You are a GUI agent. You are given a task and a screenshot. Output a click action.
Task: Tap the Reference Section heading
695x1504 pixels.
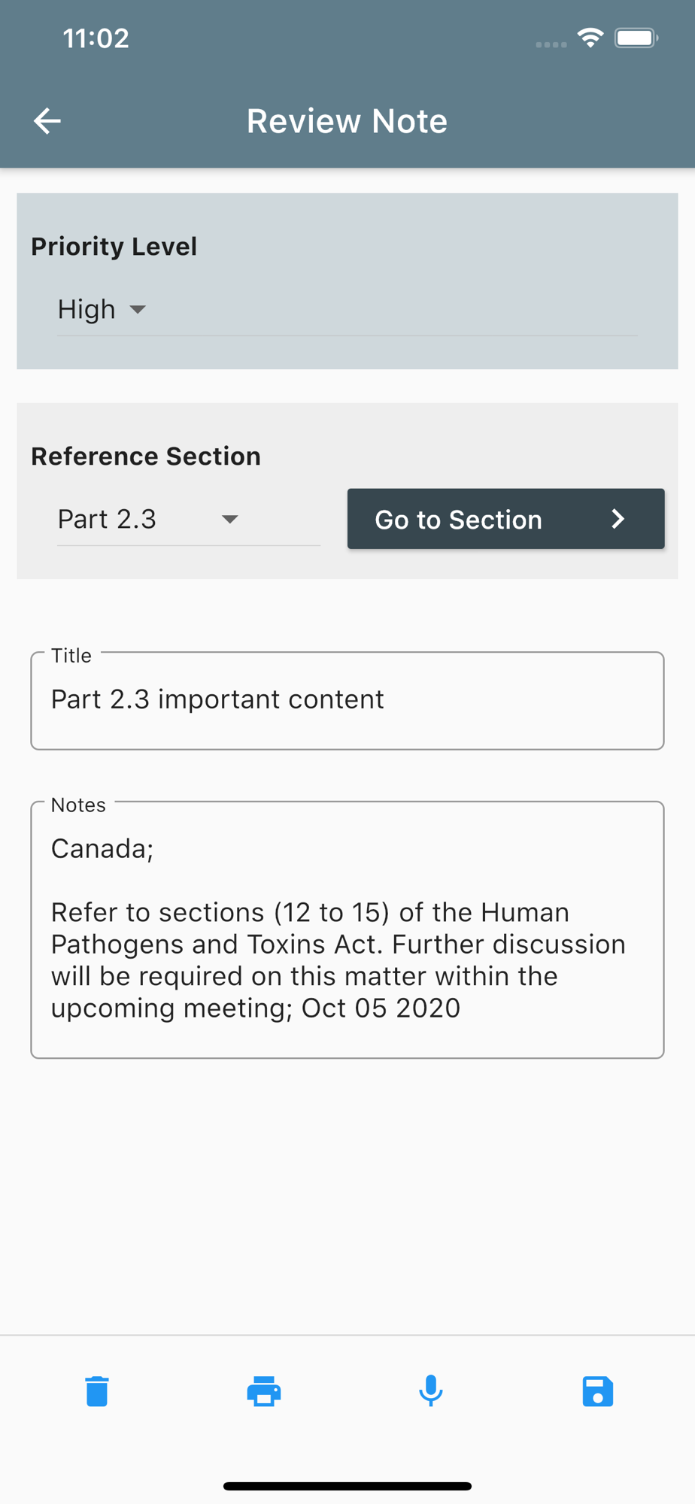coord(146,456)
